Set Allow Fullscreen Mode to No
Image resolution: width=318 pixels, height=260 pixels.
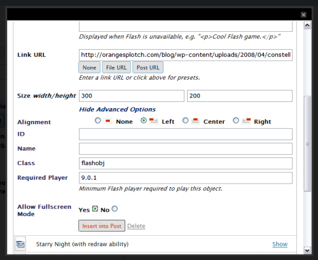pos(114,209)
